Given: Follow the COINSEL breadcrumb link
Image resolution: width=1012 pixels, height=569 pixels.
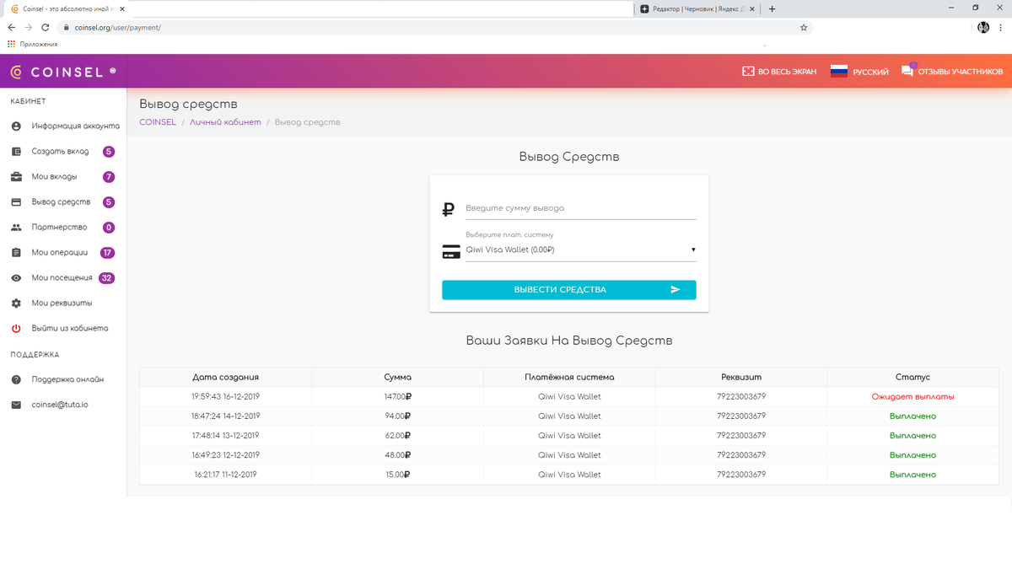Looking at the screenshot, I should coord(157,121).
